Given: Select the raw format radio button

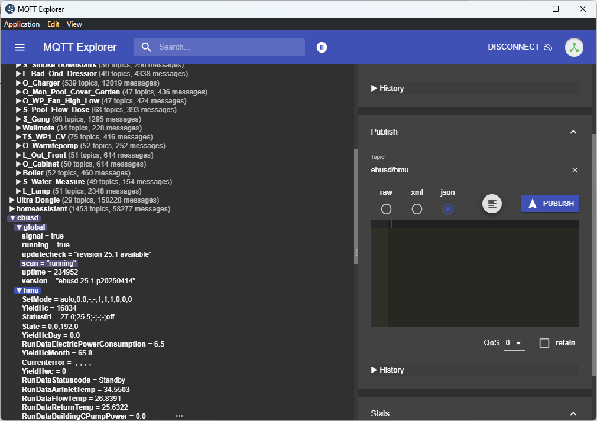Looking at the screenshot, I should tap(386, 209).
